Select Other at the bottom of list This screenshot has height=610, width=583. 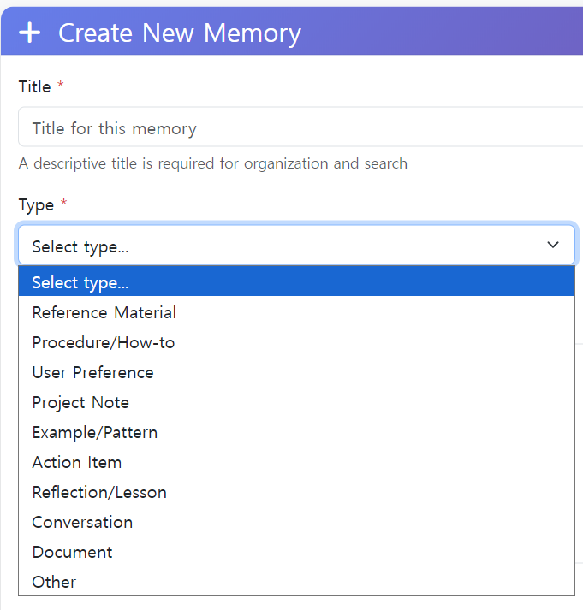[x=54, y=582]
